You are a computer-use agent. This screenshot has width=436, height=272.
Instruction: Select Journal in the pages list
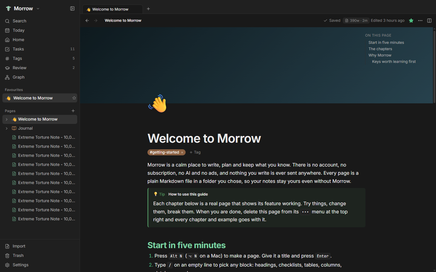coord(40,128)
